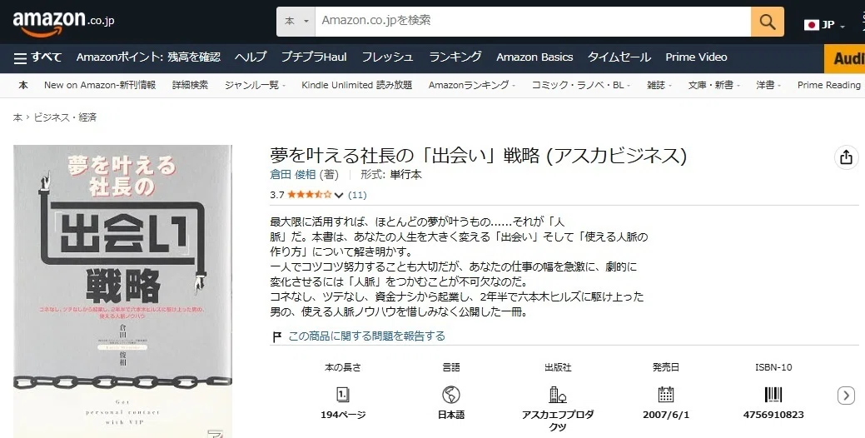Click the 日本語 language value

click(451, 415)
